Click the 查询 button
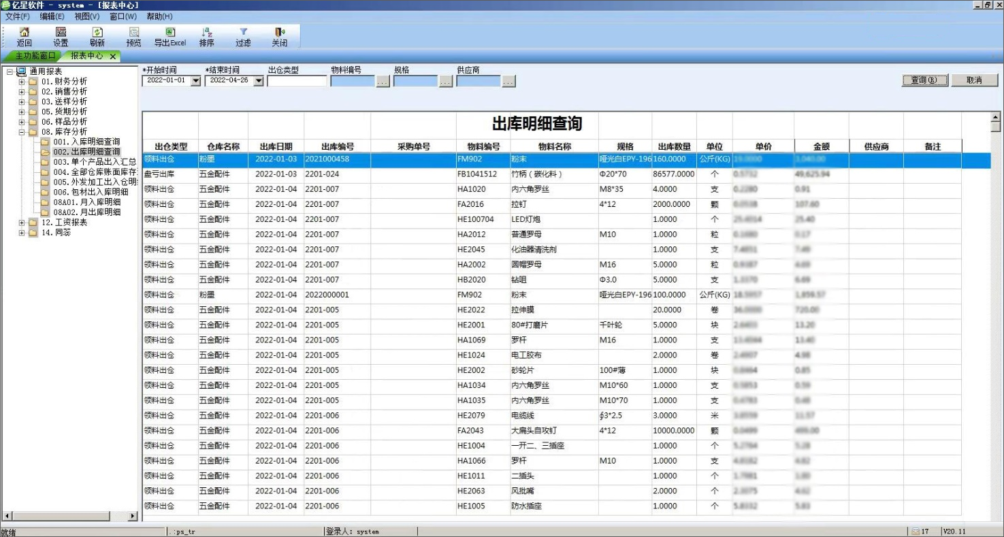1004x537 pixels. [924, 80]
